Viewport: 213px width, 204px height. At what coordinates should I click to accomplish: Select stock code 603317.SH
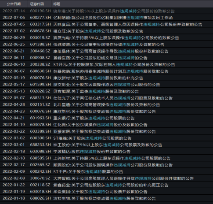tap(40, 24)
